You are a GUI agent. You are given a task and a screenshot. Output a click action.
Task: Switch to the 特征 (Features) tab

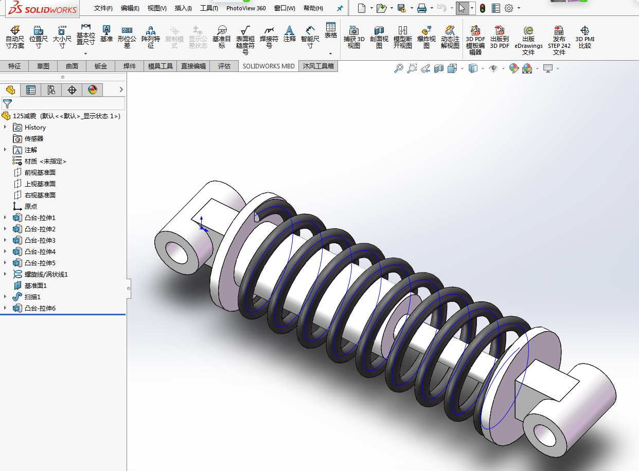point(14,66)
